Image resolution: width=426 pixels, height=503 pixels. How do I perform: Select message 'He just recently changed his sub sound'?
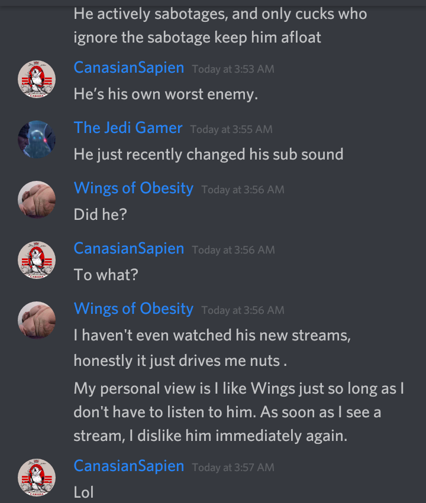point(208,155)
